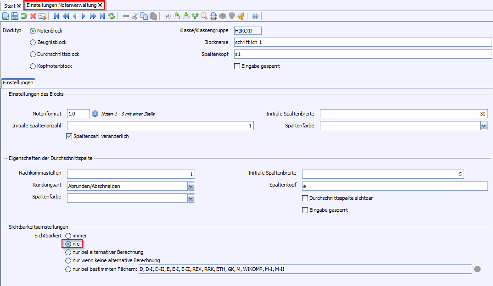This screenshot has height=286, width=493.
Task: Click the new record icon in toolbar
Action: point(6,16)
